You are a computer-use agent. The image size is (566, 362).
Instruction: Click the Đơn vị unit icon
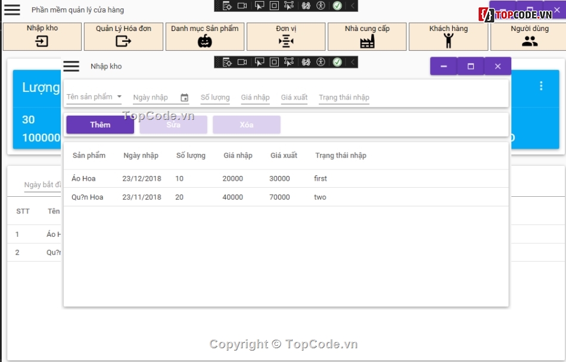tap(286, 41)
